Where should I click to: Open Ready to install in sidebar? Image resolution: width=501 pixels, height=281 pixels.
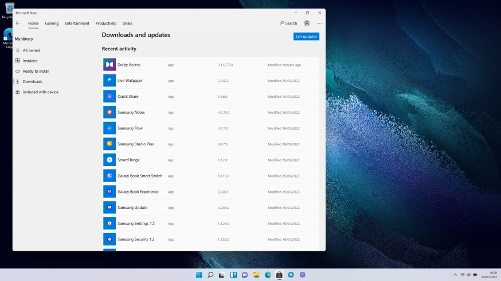point(36,71)
